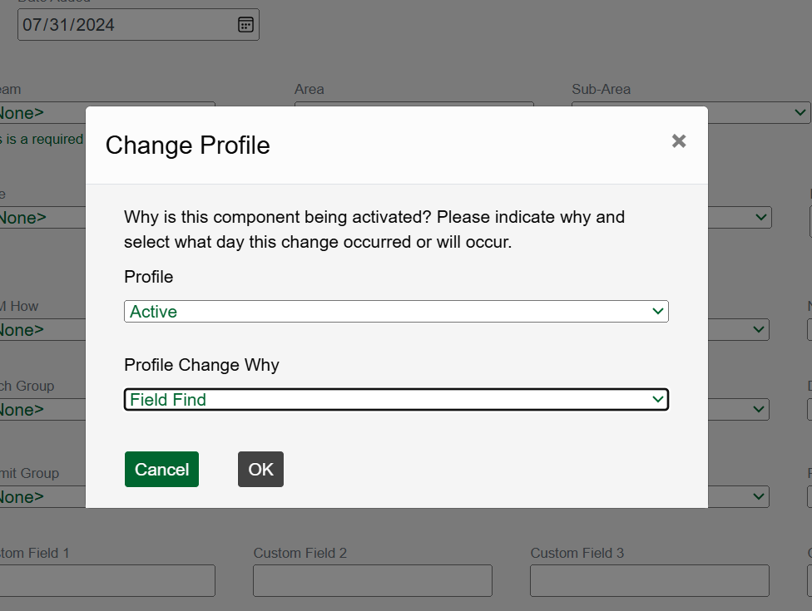The image size is (812, 611).
Task: Open the calendar picker for date 07/31/2024
Action: coord(245,24)
